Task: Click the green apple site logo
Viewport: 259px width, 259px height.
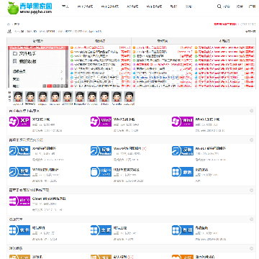Action: coord(13,8)
